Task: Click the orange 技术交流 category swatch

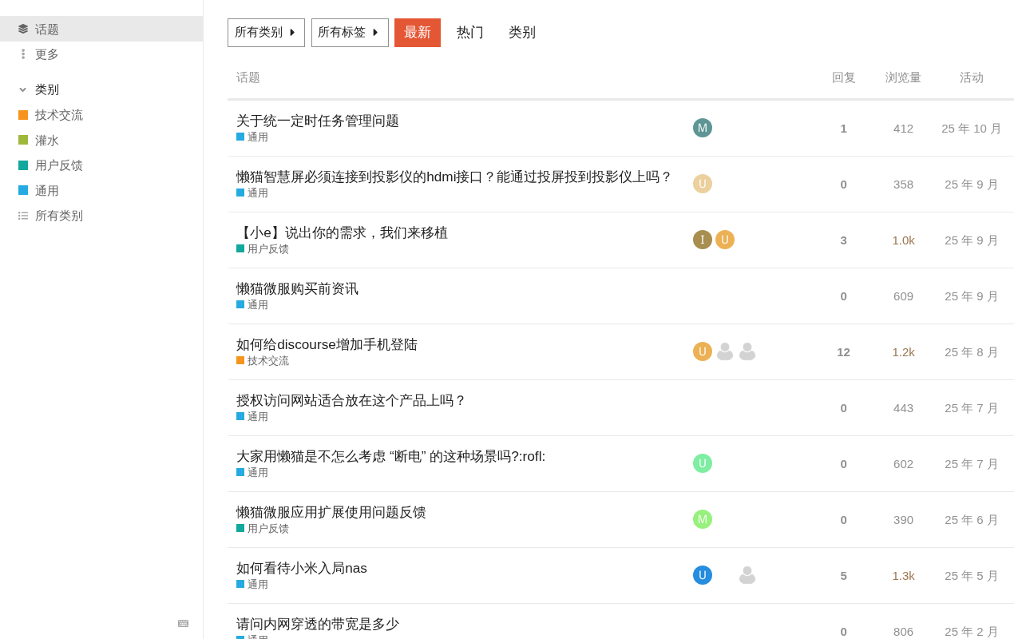Action: (x=23, y=115)
